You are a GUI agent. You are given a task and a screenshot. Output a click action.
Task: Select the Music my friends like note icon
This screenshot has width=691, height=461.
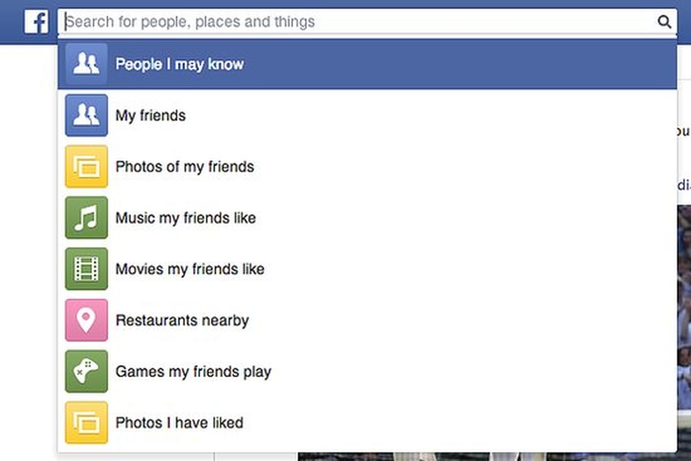click(86, 218)
